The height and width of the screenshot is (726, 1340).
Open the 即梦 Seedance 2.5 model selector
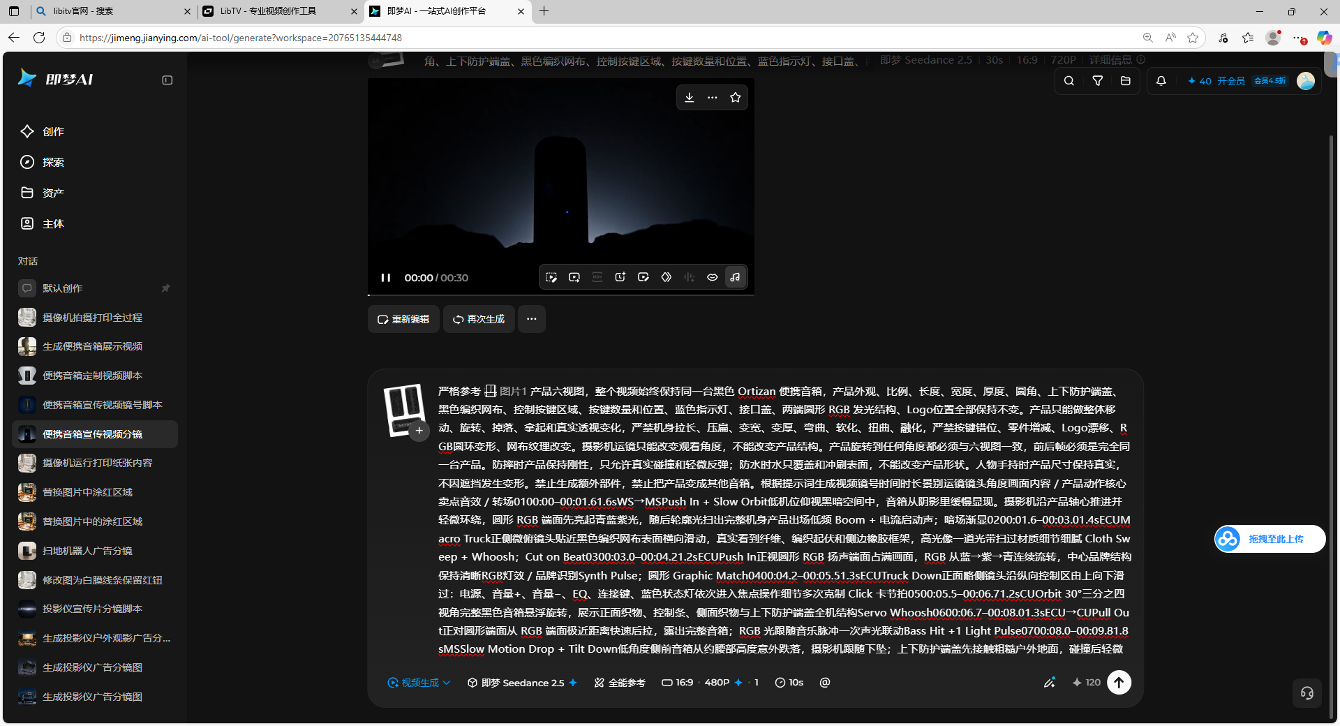[522, 683]
